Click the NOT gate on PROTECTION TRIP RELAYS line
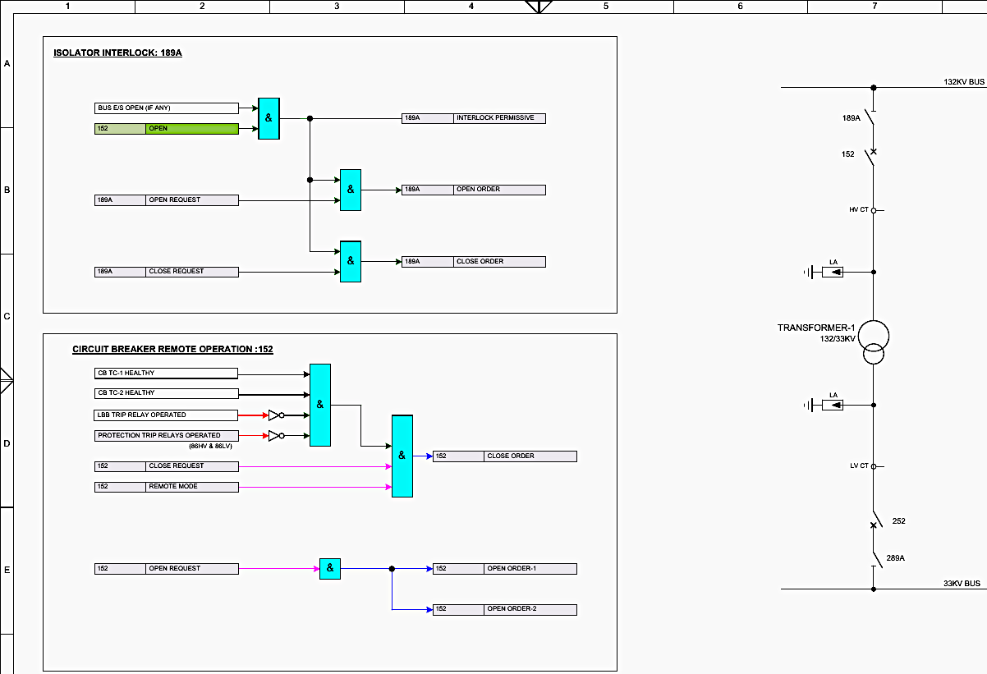 [x=276, y=436]
